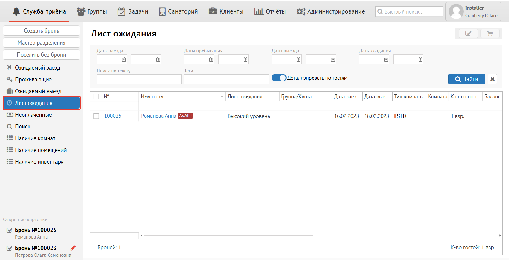Open calendar for second departure date field
The image size is (509, 260).
[333, 59]
